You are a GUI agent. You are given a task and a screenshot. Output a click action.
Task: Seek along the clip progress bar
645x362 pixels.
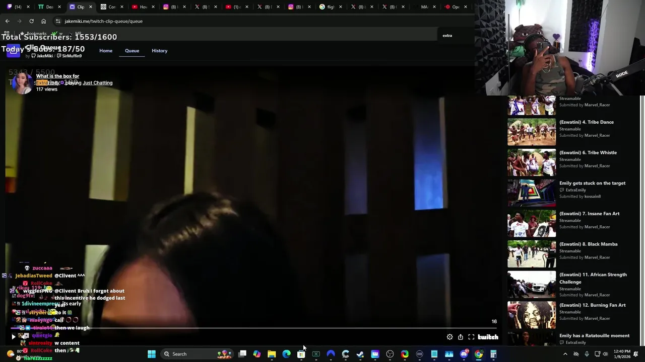point(254,328)
